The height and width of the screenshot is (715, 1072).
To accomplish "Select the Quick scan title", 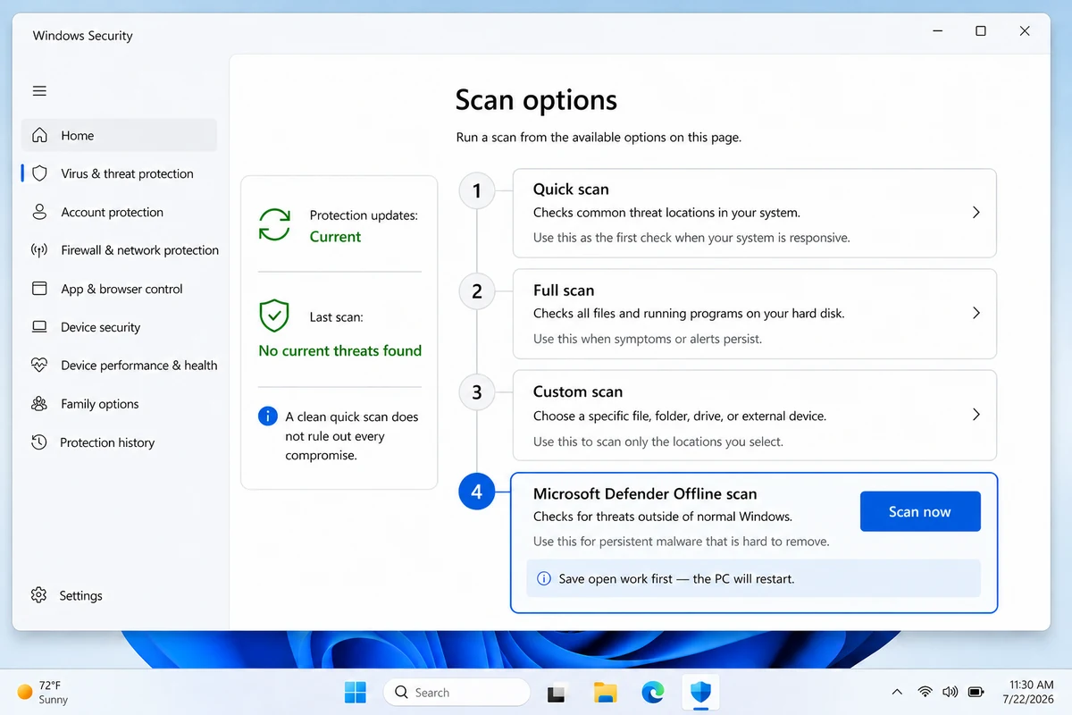I will tap(571, 189).
